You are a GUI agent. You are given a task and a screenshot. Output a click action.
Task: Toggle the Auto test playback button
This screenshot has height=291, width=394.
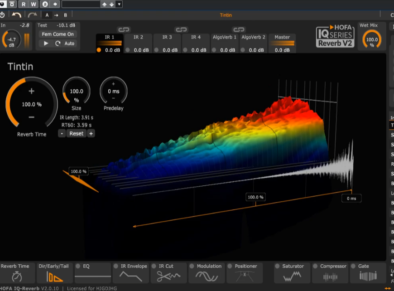[x=69, y=44]
